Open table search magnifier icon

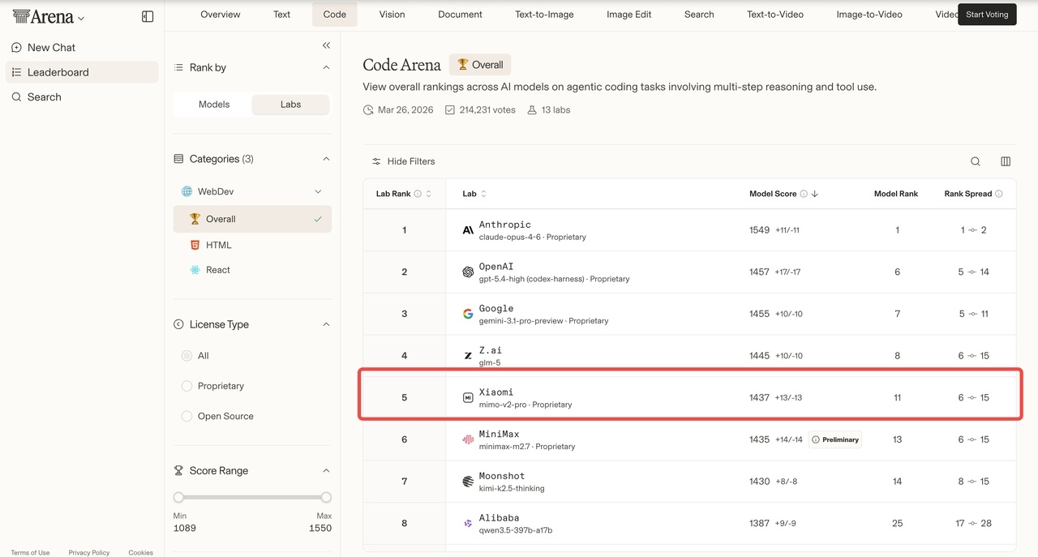(x=976, y=161)
